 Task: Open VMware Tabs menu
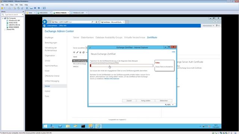21,5
